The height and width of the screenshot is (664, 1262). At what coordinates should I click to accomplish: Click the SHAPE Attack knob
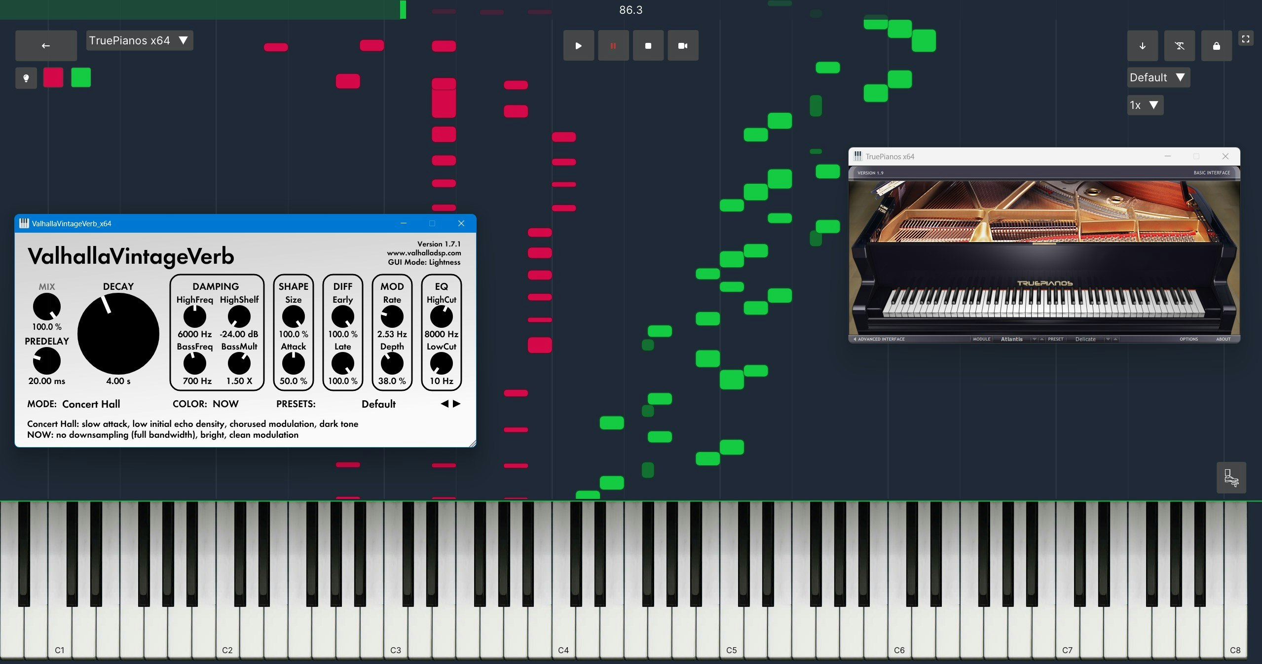pos(294,363)
